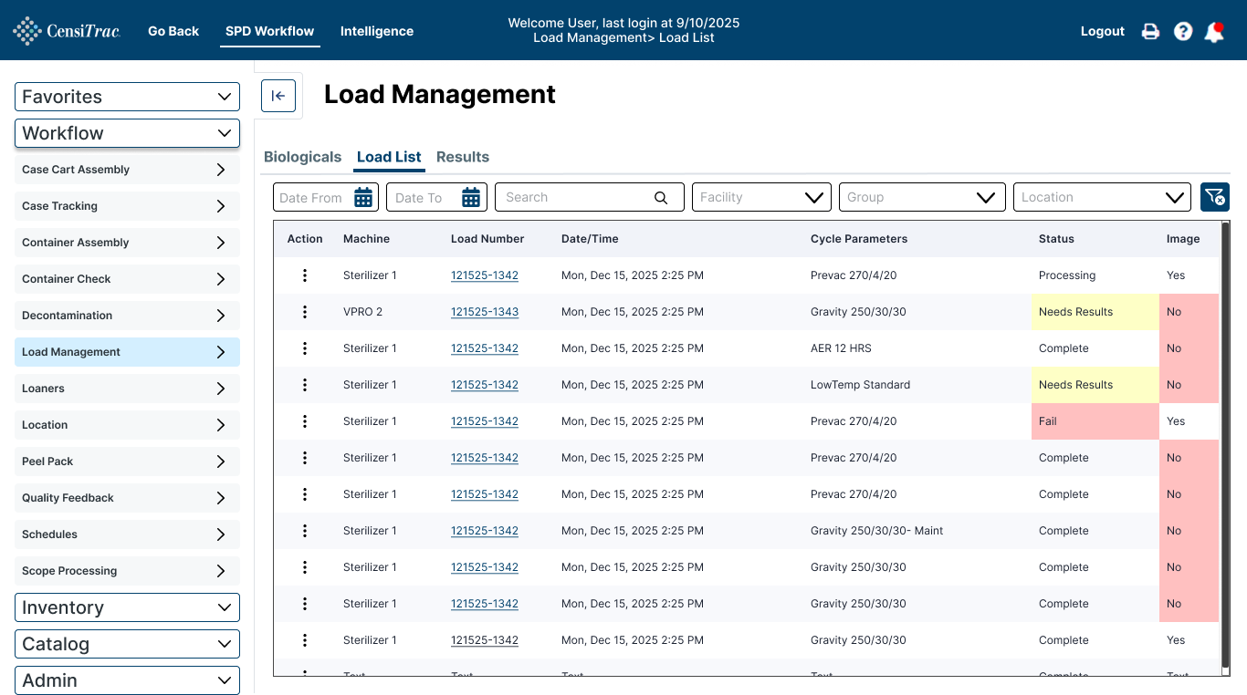Open action menu for the Fail row
1247x695 pixels.
coord(305,421)
